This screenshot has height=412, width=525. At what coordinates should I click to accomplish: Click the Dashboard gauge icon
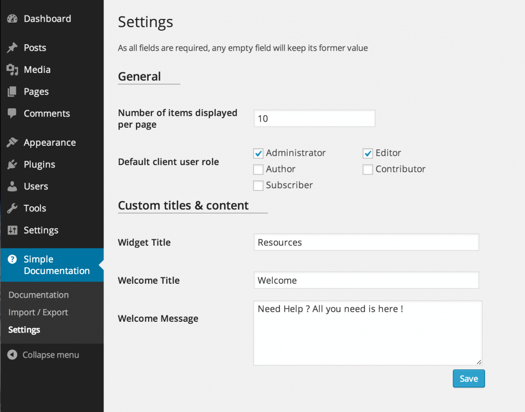(x=12, y=19)
